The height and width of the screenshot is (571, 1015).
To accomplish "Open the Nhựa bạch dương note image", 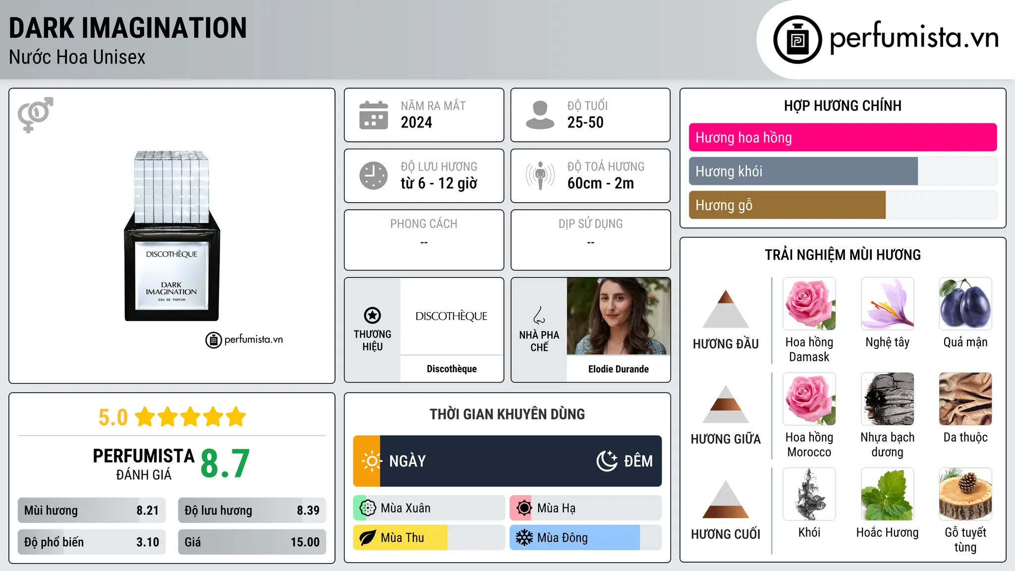I will pos(888,399).
